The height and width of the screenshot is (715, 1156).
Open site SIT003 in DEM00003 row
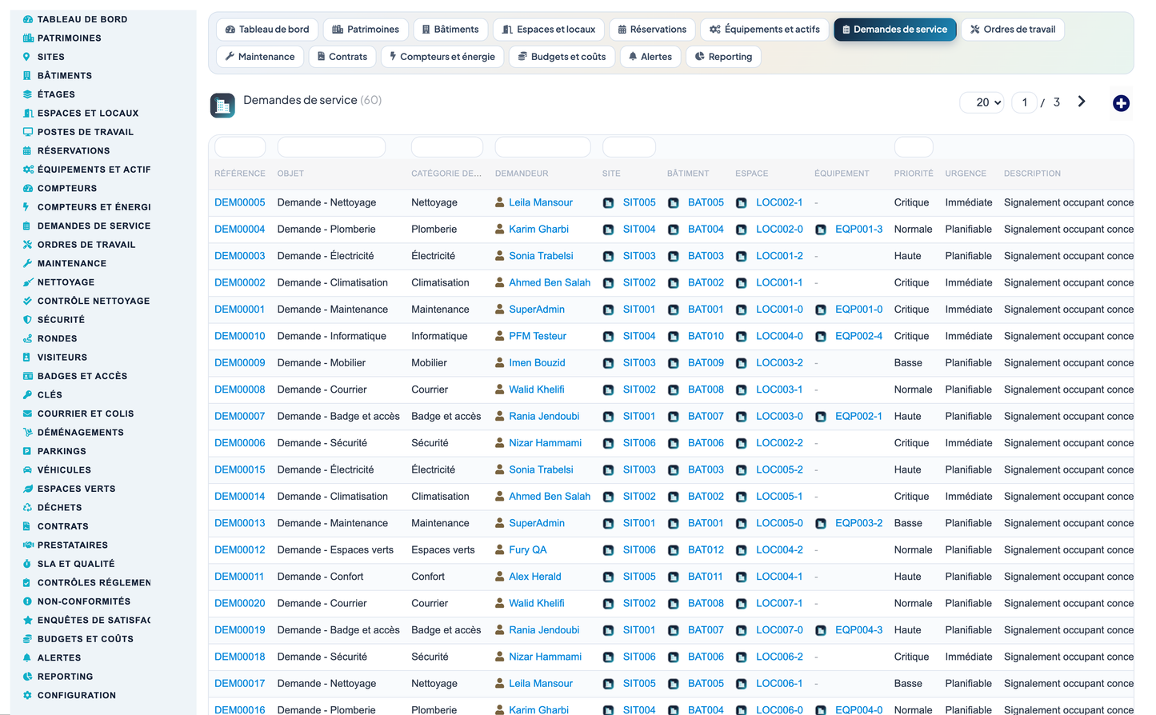[639, 256]
